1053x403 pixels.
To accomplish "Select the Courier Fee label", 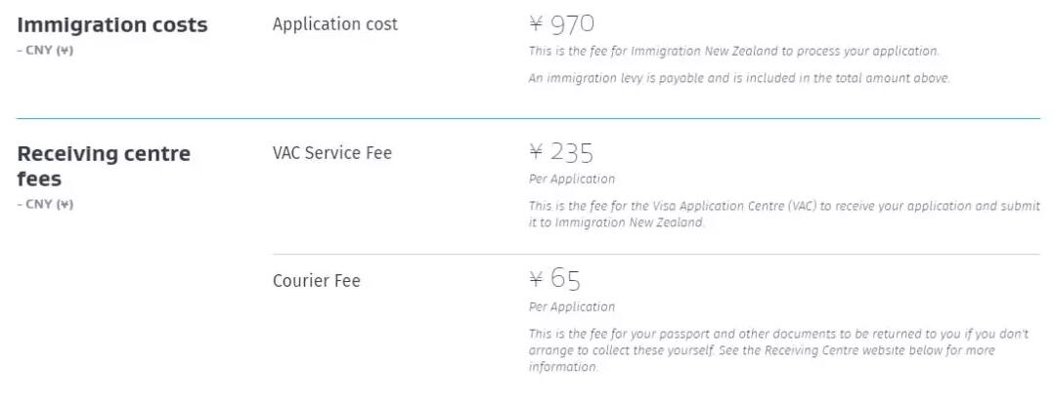I will pos(316,281).
